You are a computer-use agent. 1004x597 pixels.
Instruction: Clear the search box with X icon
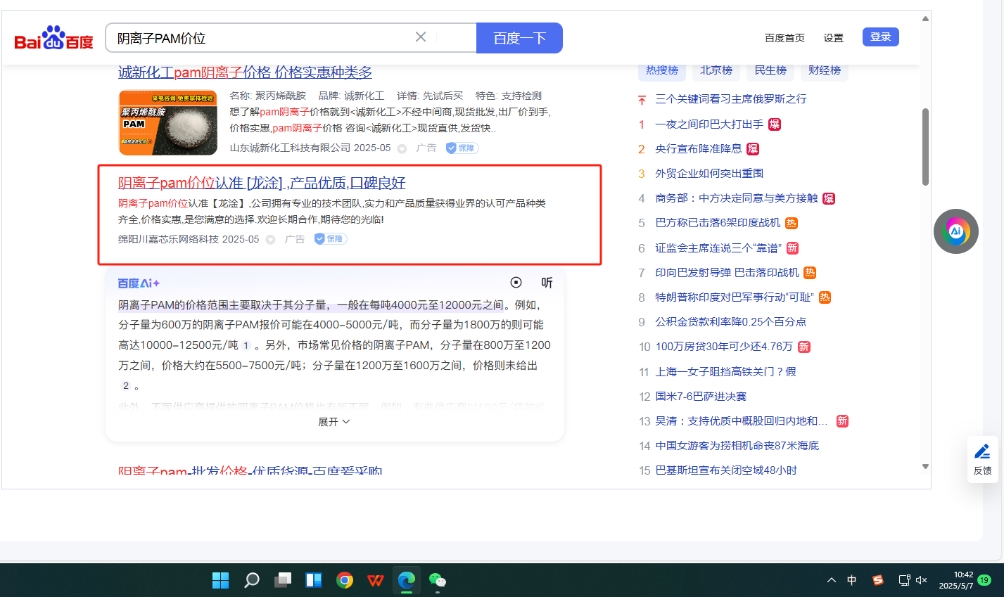(421, 37)
